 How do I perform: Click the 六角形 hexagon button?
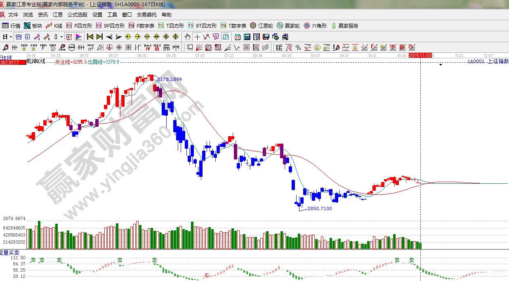pyautogui.click(x=316, y=26)
